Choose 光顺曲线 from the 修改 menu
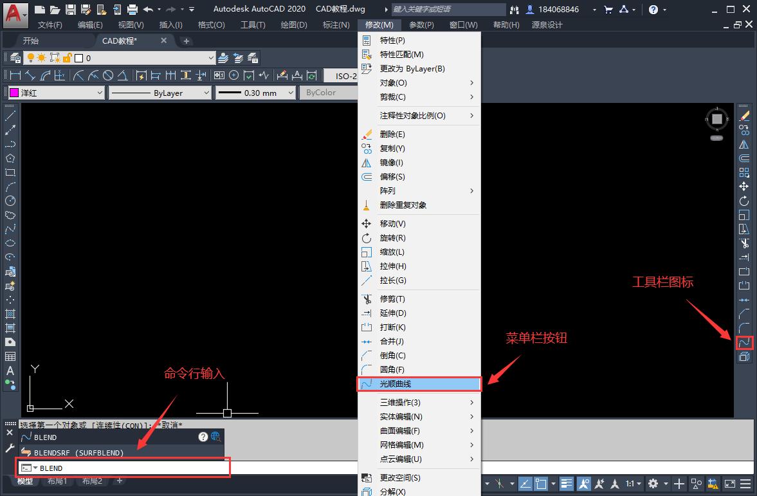This screenshot has width=757, height=496. tap(418, 384)
